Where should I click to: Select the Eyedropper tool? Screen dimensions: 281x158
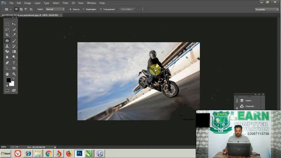pos(14,35)
